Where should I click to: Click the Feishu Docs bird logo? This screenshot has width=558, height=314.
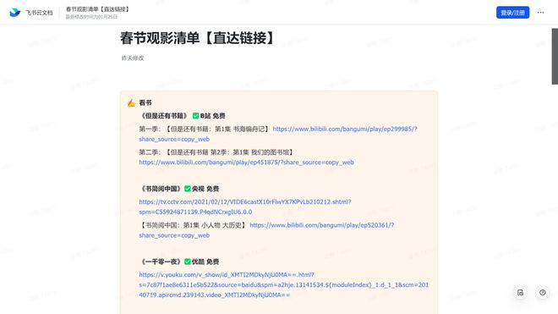[x=15, y=13]
